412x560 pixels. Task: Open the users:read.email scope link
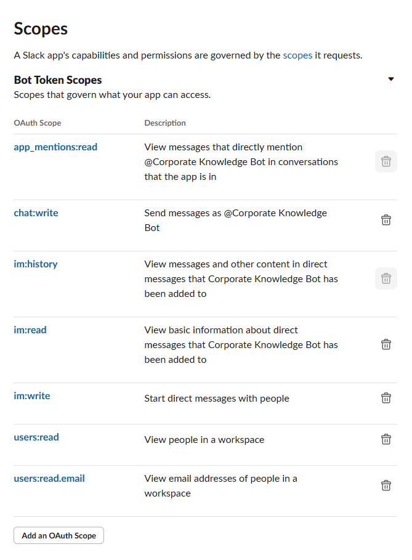[49, 479]
